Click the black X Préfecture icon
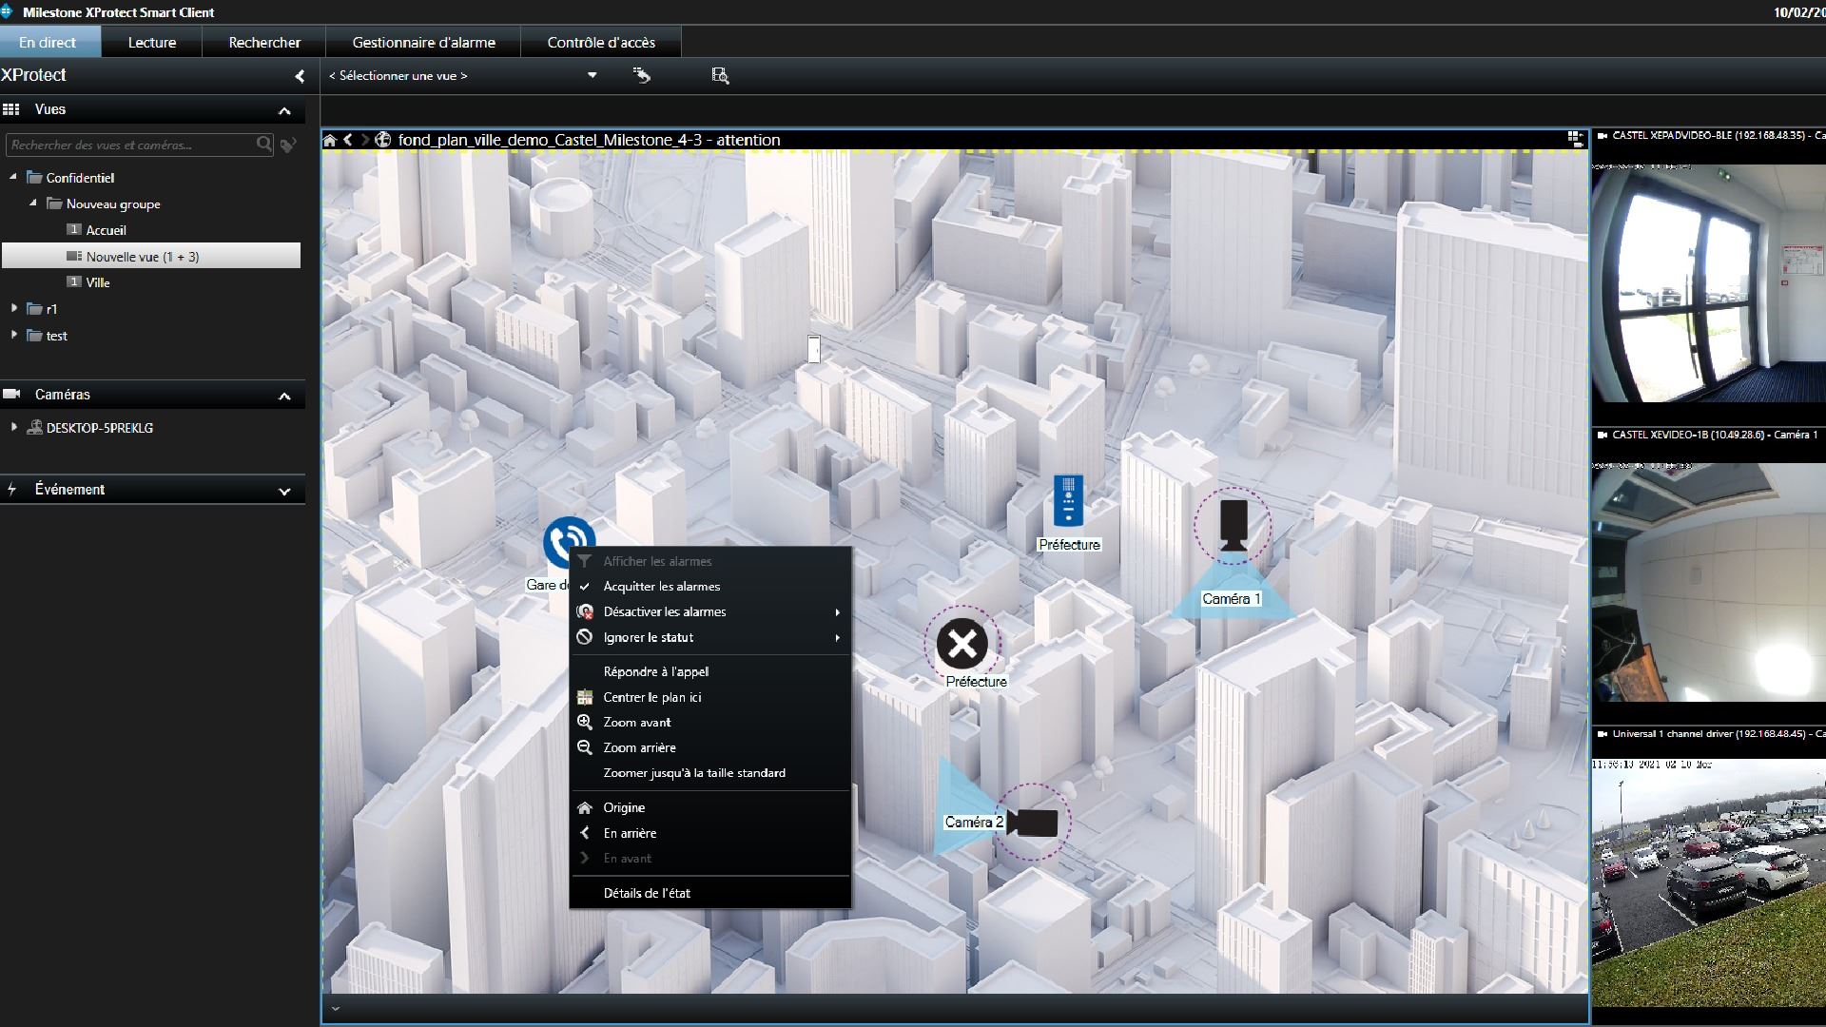The image size is (1826, 1027). 962,645
